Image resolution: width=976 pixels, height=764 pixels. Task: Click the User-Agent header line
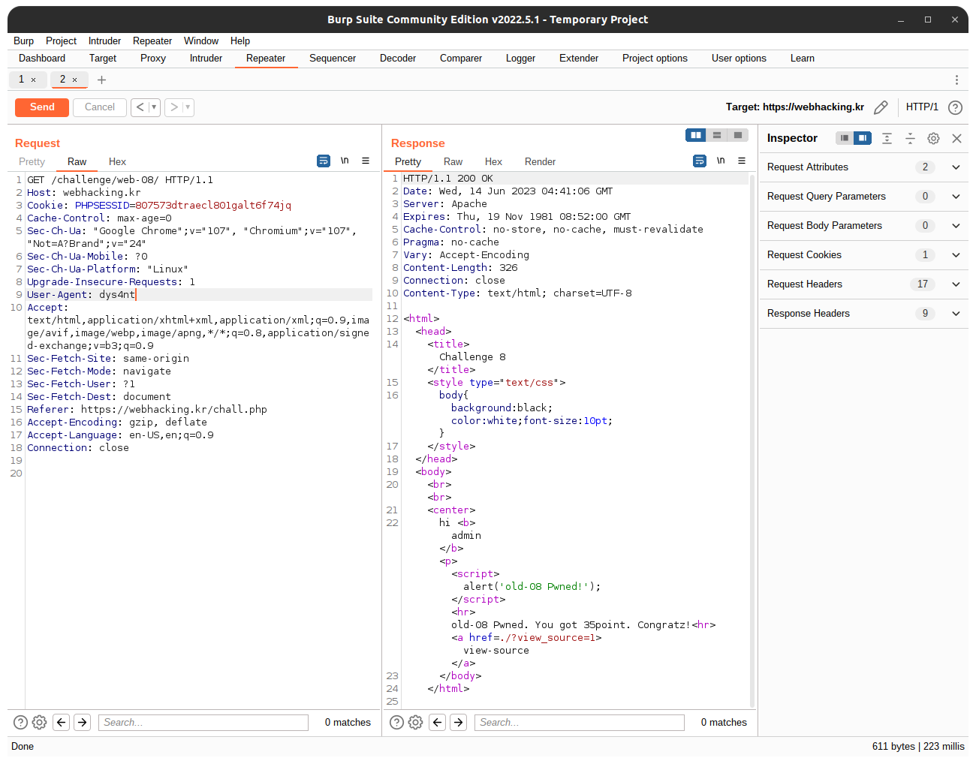point(199,295)
